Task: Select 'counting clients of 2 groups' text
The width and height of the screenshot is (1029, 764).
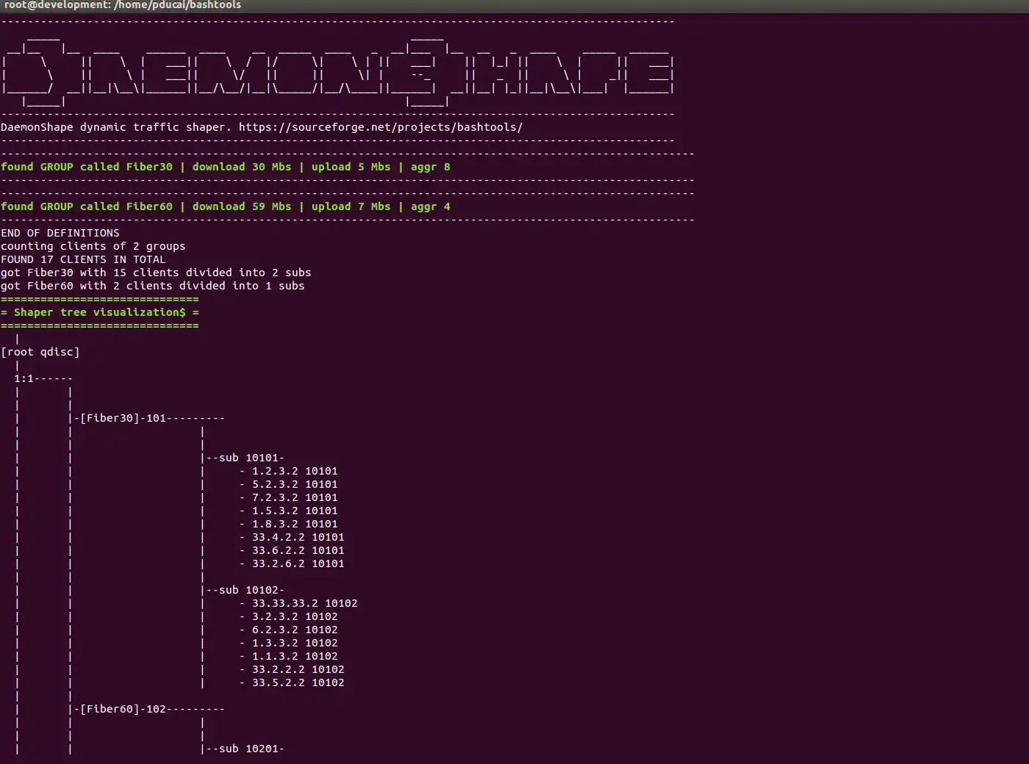Action: tap(93, 246)
